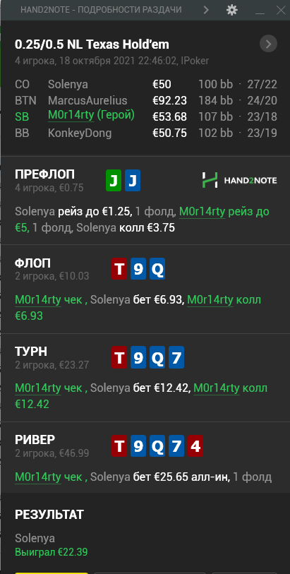Select KonkeyDong in the BB row
This screenshot has width=290, height=574.
tap(80, 133)
